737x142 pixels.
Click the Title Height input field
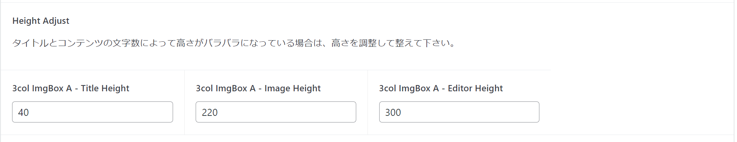(x=92, y=112)
